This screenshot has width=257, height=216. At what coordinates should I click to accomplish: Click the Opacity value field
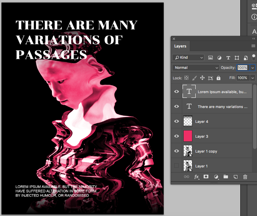(242, 68)
